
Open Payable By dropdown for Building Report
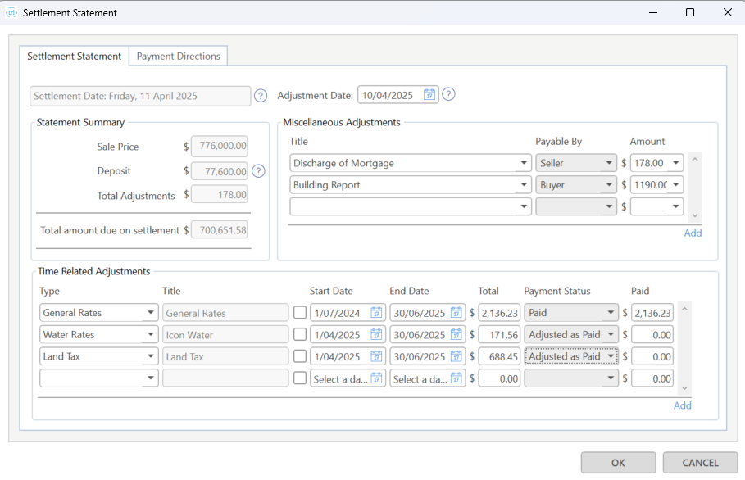click(x=609, y=185)
